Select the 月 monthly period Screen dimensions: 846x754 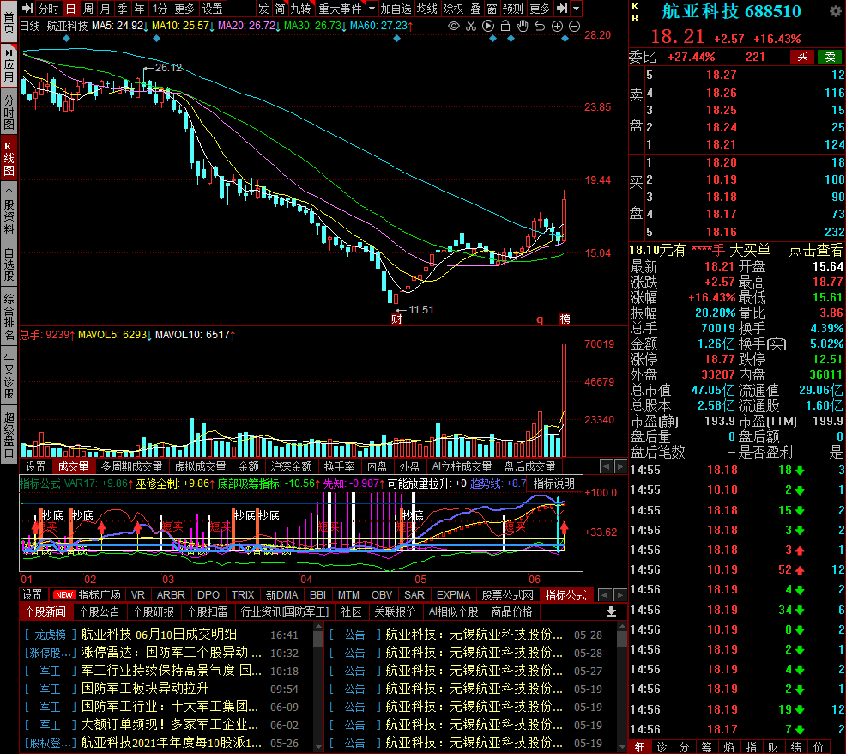tap(106, 9)
